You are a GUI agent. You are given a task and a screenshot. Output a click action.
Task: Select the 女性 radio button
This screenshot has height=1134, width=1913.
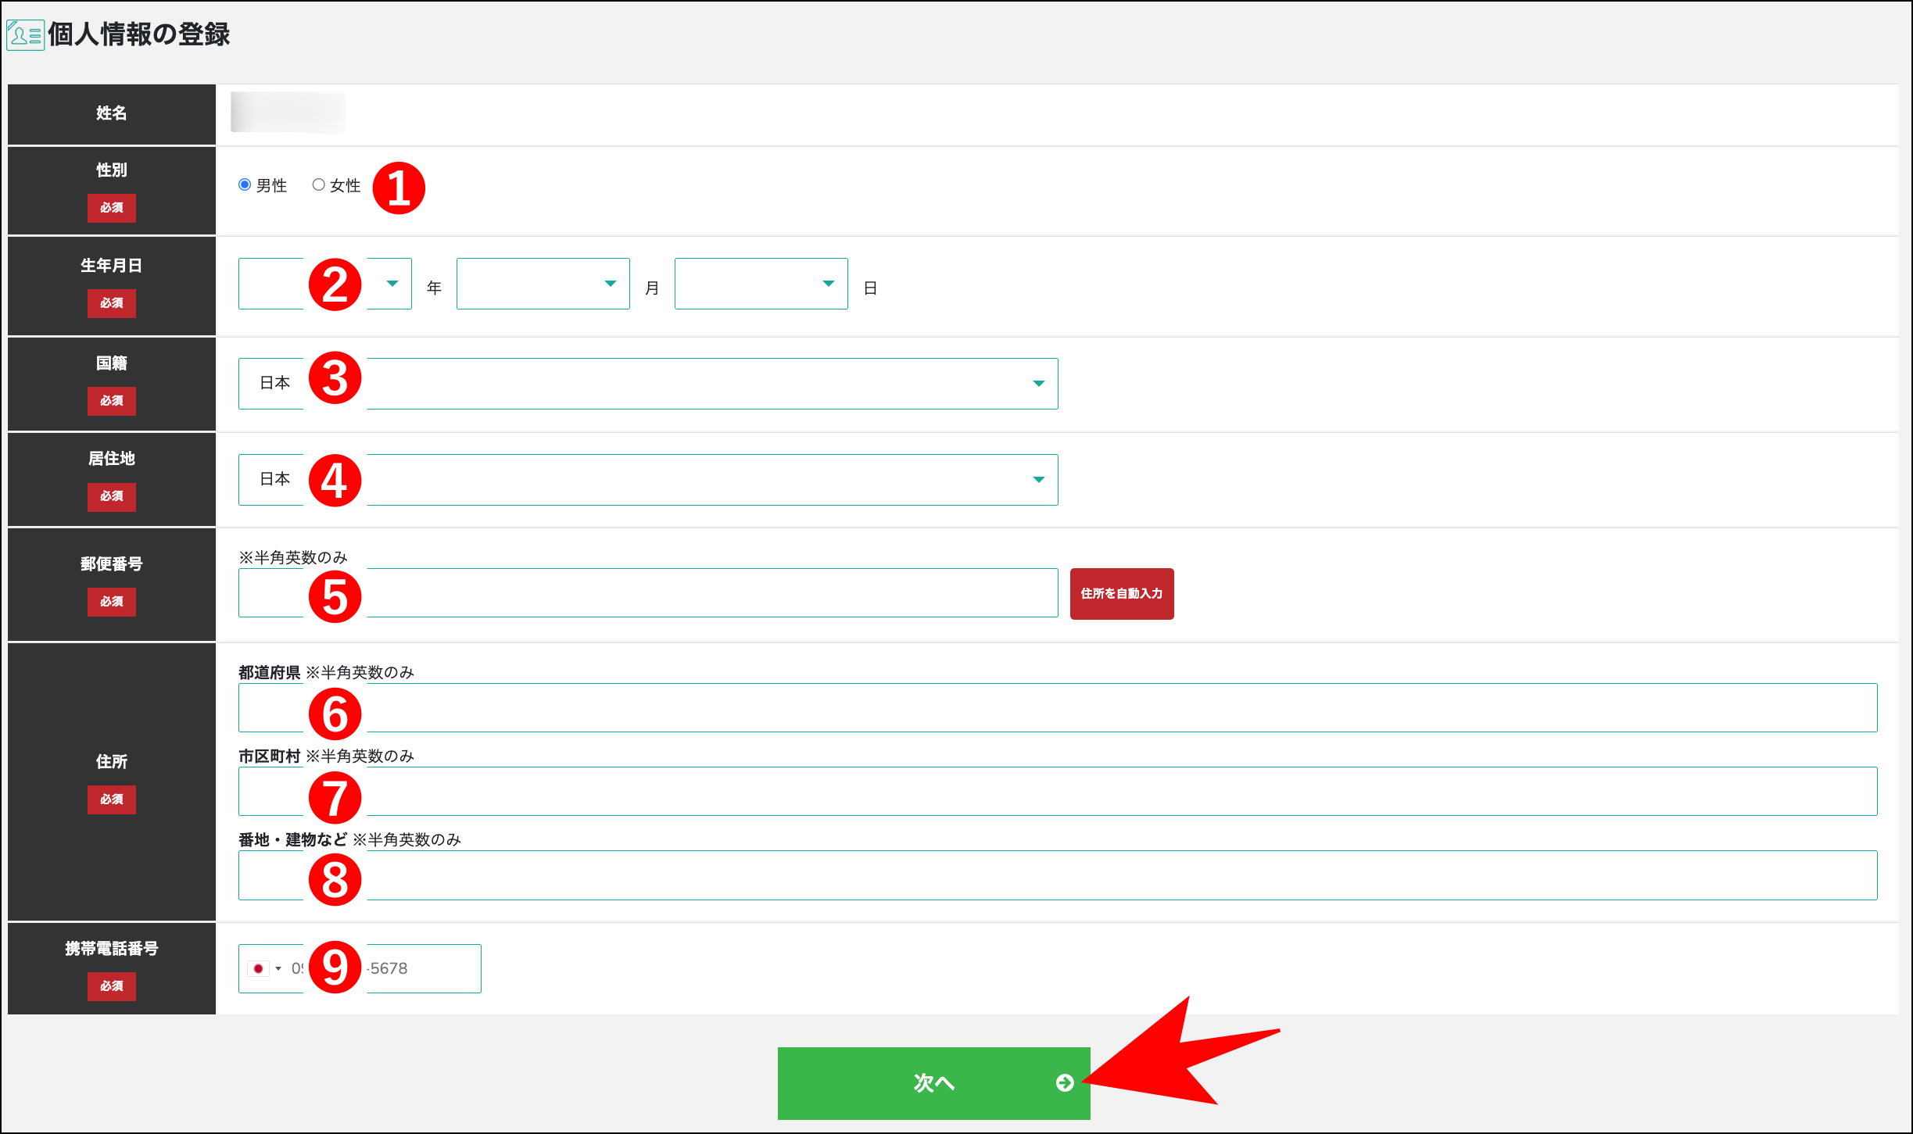(x=317, y=185)
